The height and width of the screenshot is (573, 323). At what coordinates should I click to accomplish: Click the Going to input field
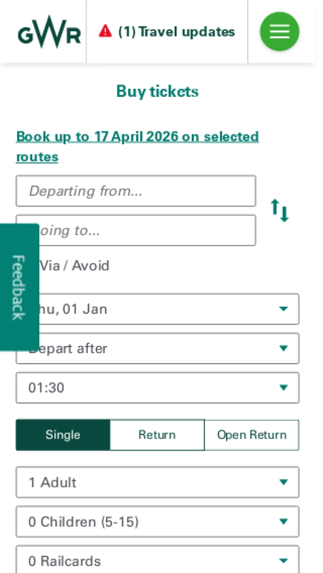pos(145,230)
